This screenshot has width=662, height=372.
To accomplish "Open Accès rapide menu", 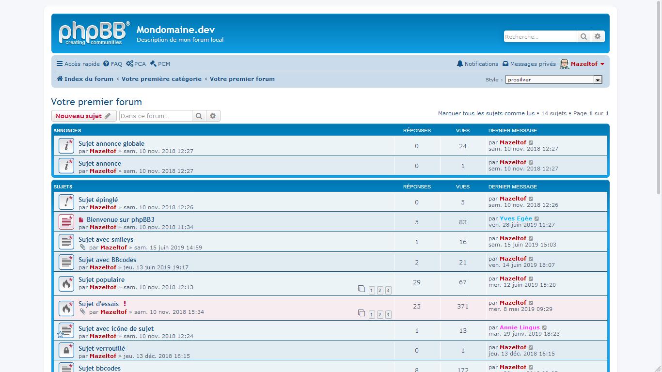I will pyautogui.click(x=78, y=64).
